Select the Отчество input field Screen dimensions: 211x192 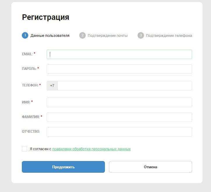point(119,132)
